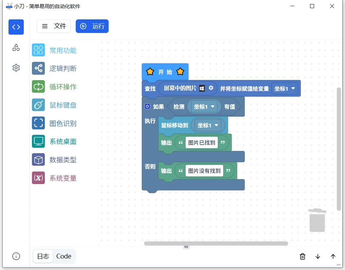Expand the 坐标1 dropdown in the 检测 condition
The width and height of the screenshot is (345, 270).
tap(204, 106)
